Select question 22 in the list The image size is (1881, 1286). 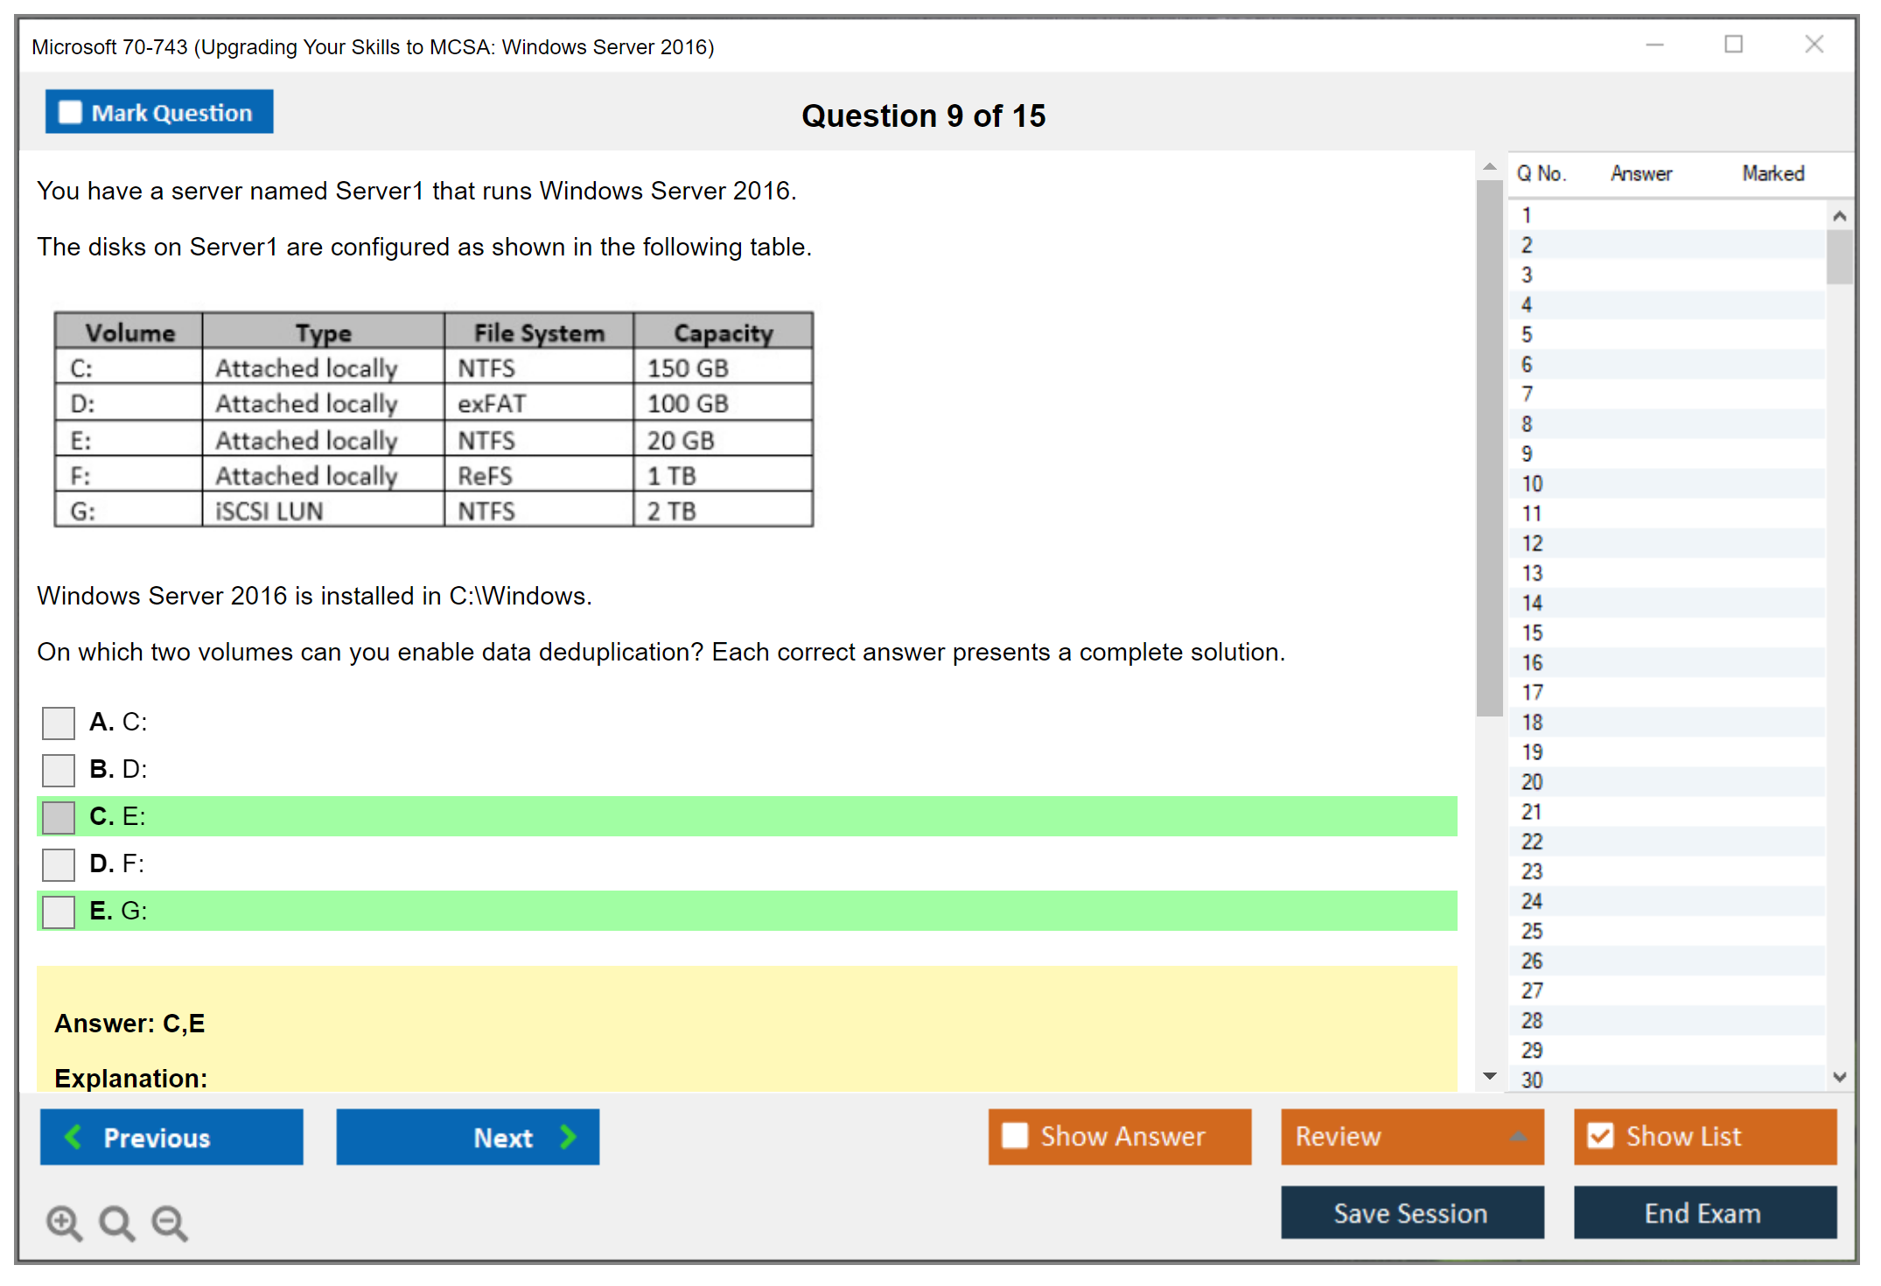1532,842
